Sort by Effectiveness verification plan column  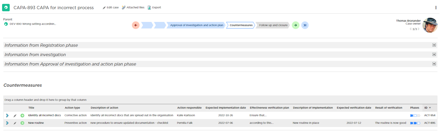point(269,108)
